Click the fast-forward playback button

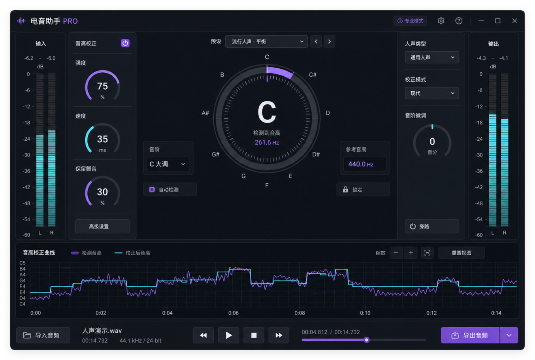[279, 335]
